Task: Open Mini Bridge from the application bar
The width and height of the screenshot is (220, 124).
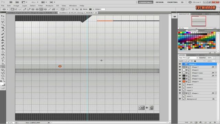Action: tap(17, 2)
